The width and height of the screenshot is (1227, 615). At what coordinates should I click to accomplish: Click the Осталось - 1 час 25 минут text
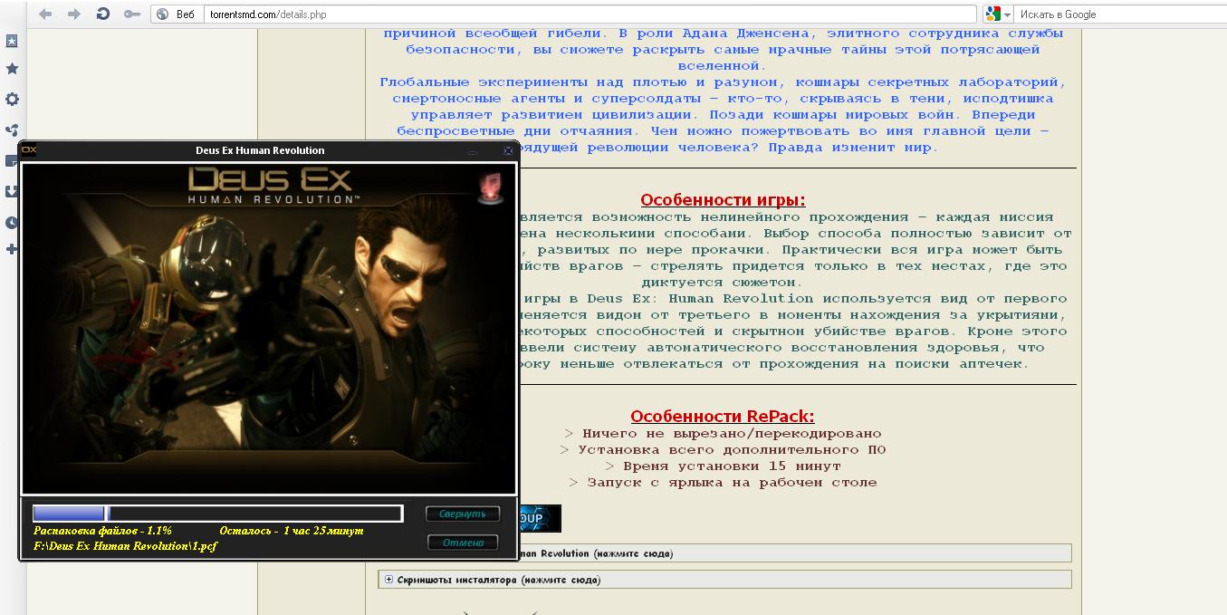pyautogui.click(x=291, y=531)
